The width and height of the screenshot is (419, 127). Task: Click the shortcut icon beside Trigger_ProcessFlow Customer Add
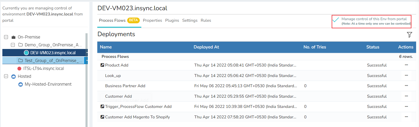[x=102, y=107]
